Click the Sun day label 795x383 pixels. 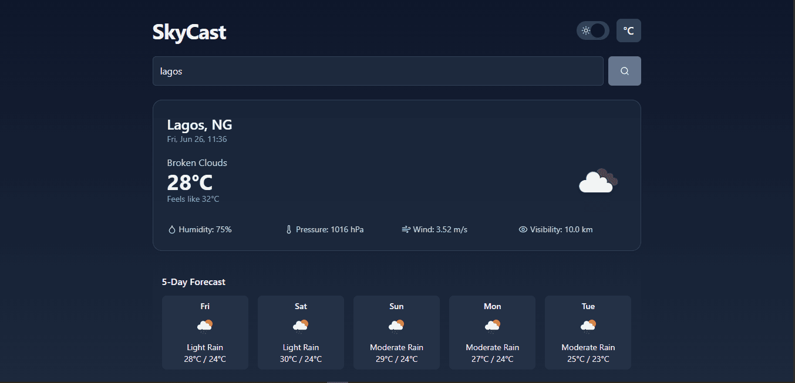point(396,306)
